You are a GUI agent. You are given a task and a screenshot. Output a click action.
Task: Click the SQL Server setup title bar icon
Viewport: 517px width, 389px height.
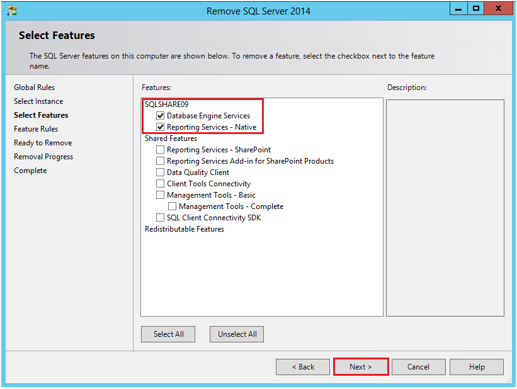[x=12, y=11]
